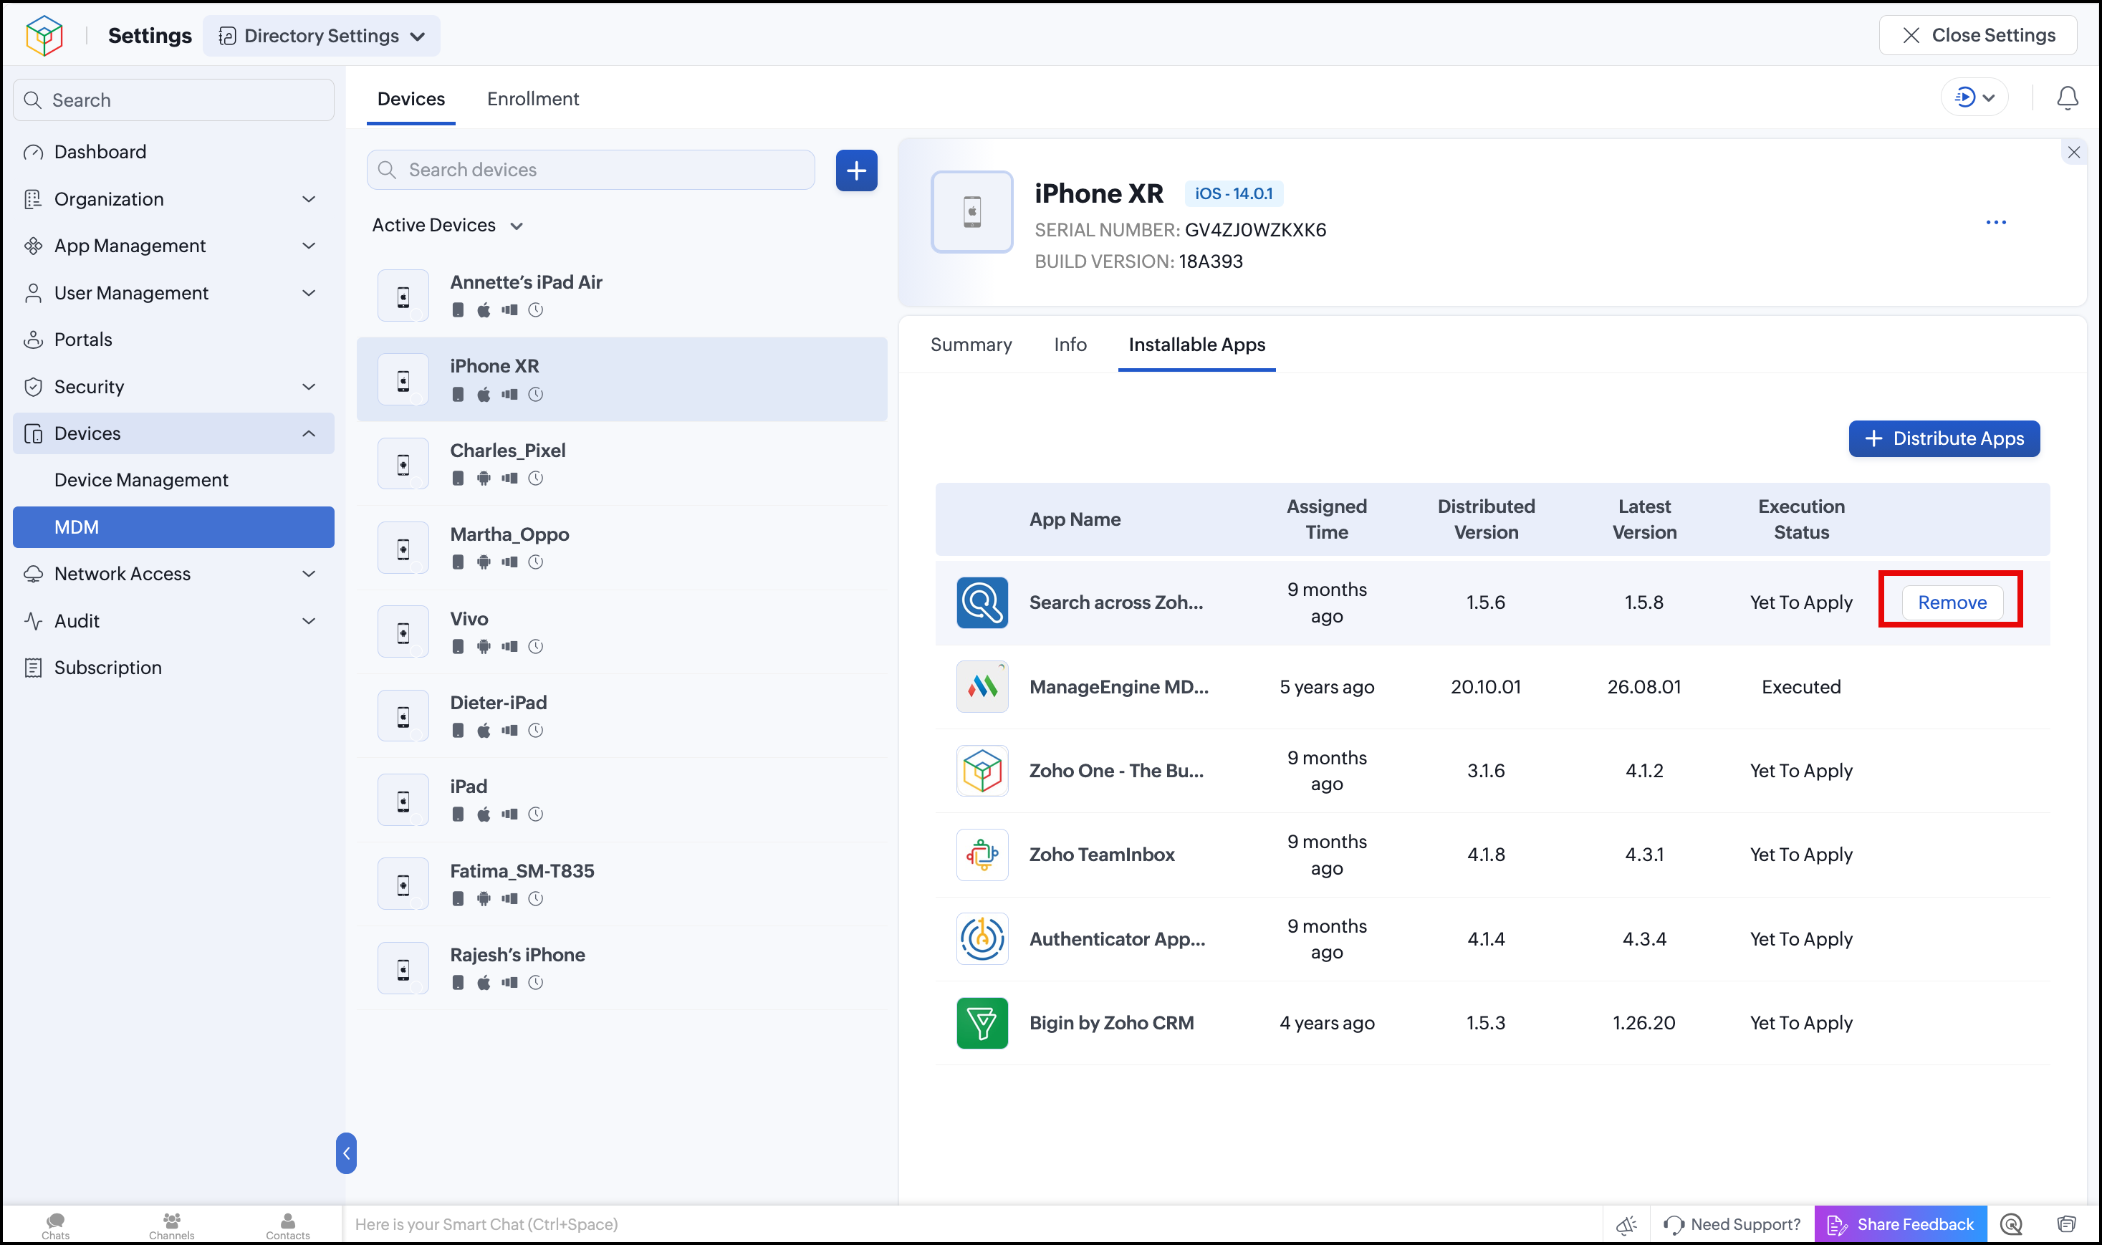This screenshot has height=1245, width=2102.
Task: Click the clock icon under Annette's iPad Air
Action: [536, 310]
